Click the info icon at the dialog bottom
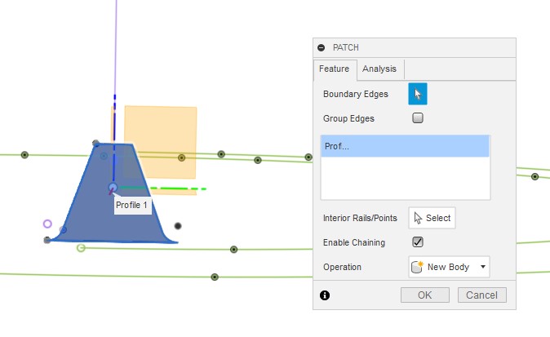This screenshot has width=550, height=337. (x=325, y=295)
